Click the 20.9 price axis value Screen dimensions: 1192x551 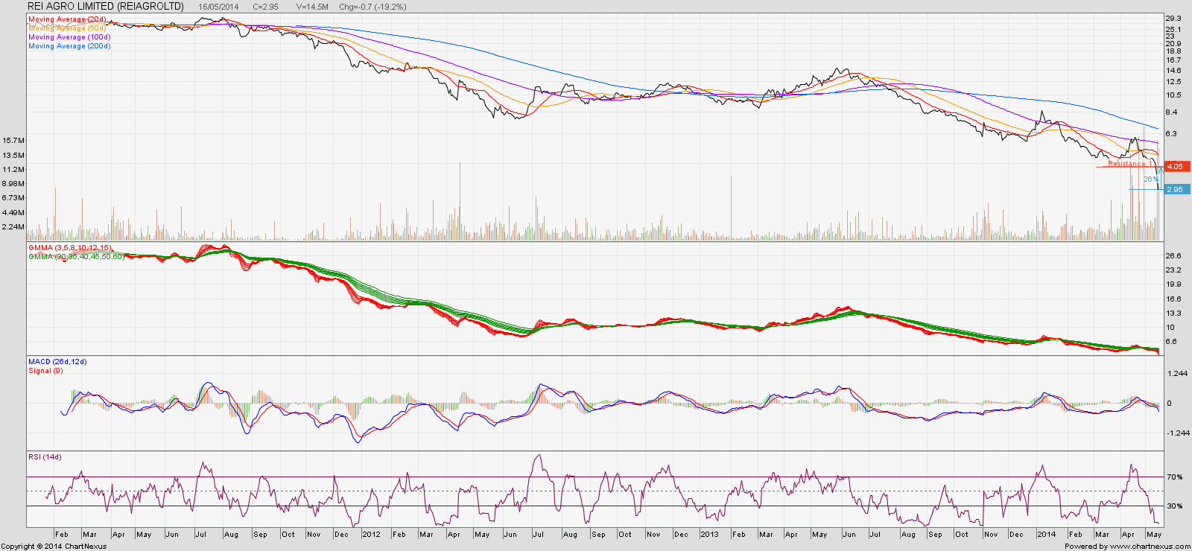[x=1174, y=43]
